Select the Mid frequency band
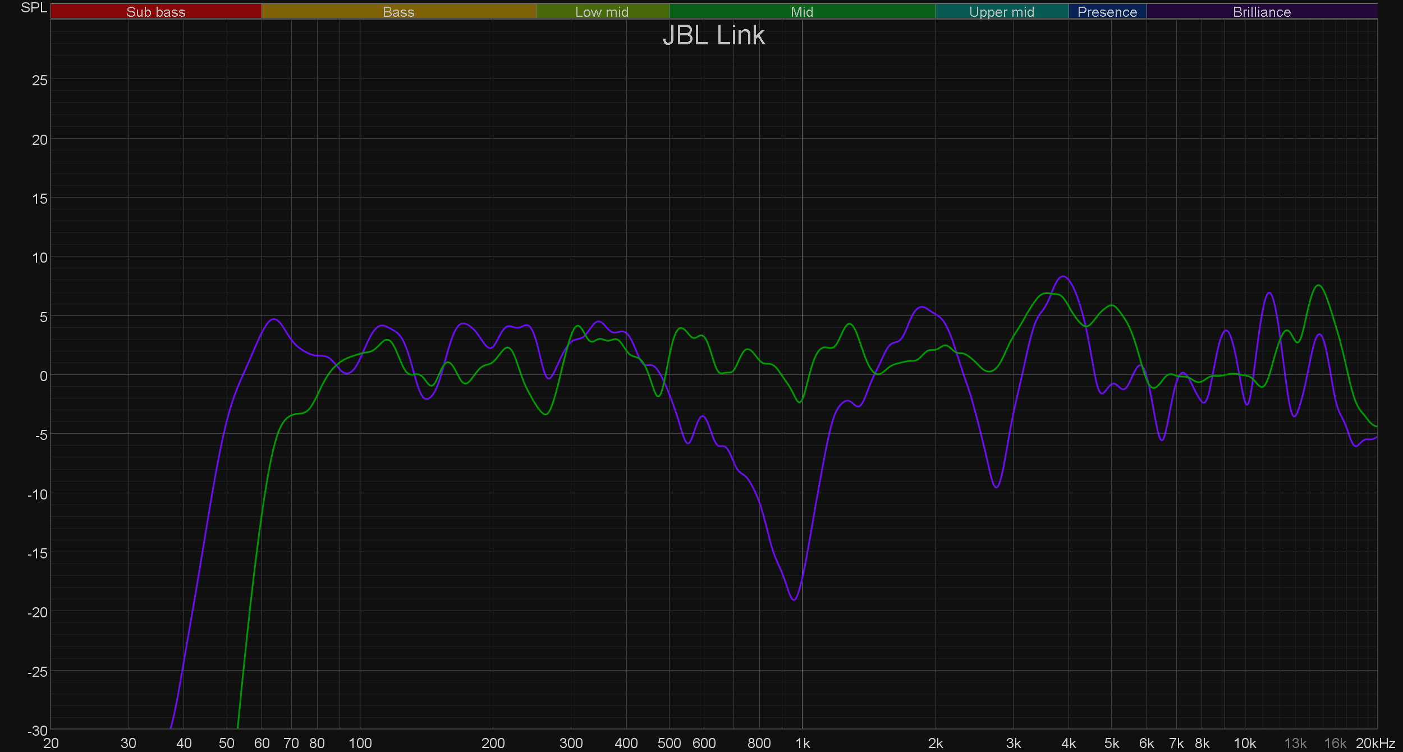Screen dimensions: 1403x752 (801, 12)
